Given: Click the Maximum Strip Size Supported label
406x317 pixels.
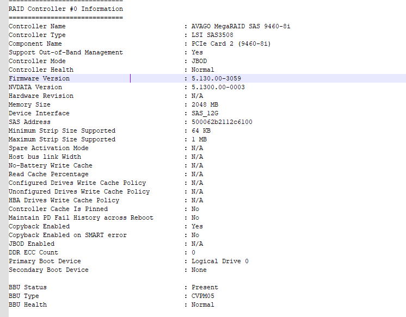Looking at the screenshot, I should pyautogui.click(x=62, y=139).
